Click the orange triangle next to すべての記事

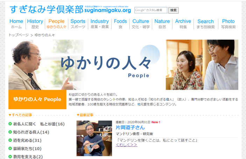pyautogui.click(x=10, y=115)
